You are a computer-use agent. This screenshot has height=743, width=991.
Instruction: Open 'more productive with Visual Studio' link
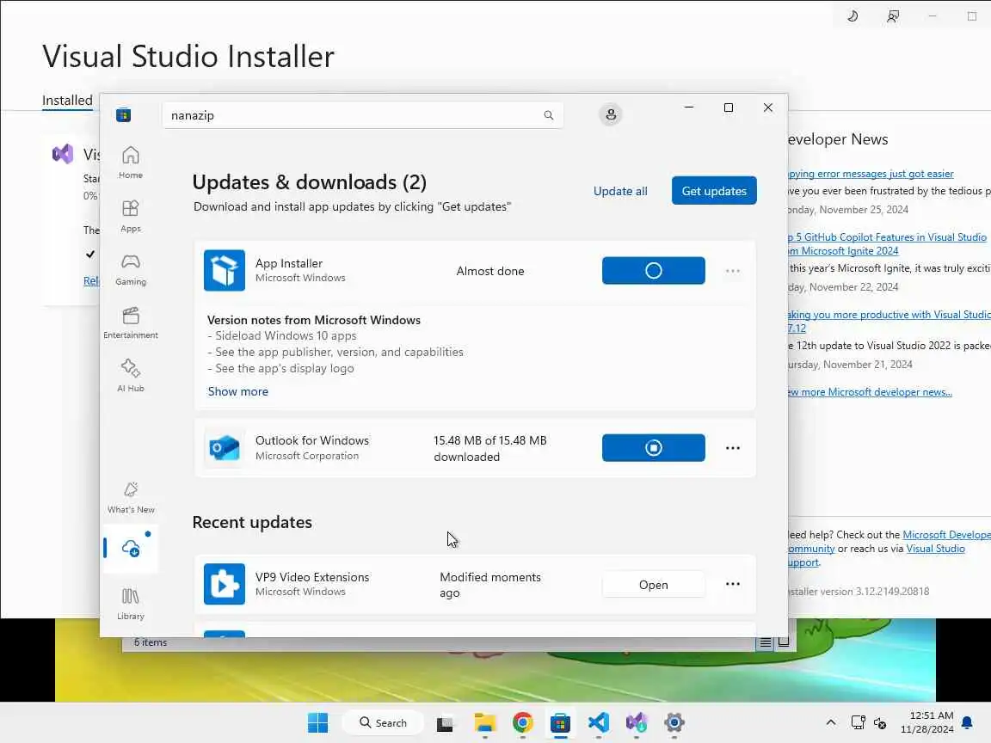point(889,321)
